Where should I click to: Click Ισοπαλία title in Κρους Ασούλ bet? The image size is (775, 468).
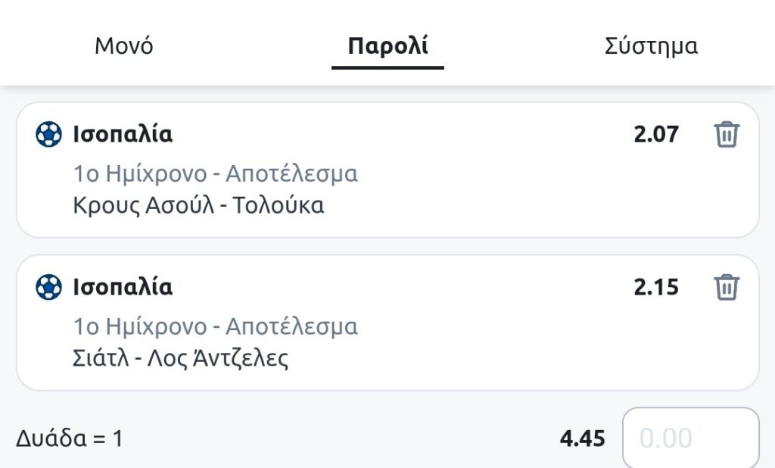coord(123,135)
